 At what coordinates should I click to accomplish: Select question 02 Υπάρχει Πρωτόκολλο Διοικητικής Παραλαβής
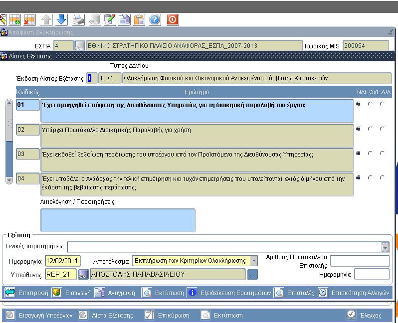(x=197, y=136)
